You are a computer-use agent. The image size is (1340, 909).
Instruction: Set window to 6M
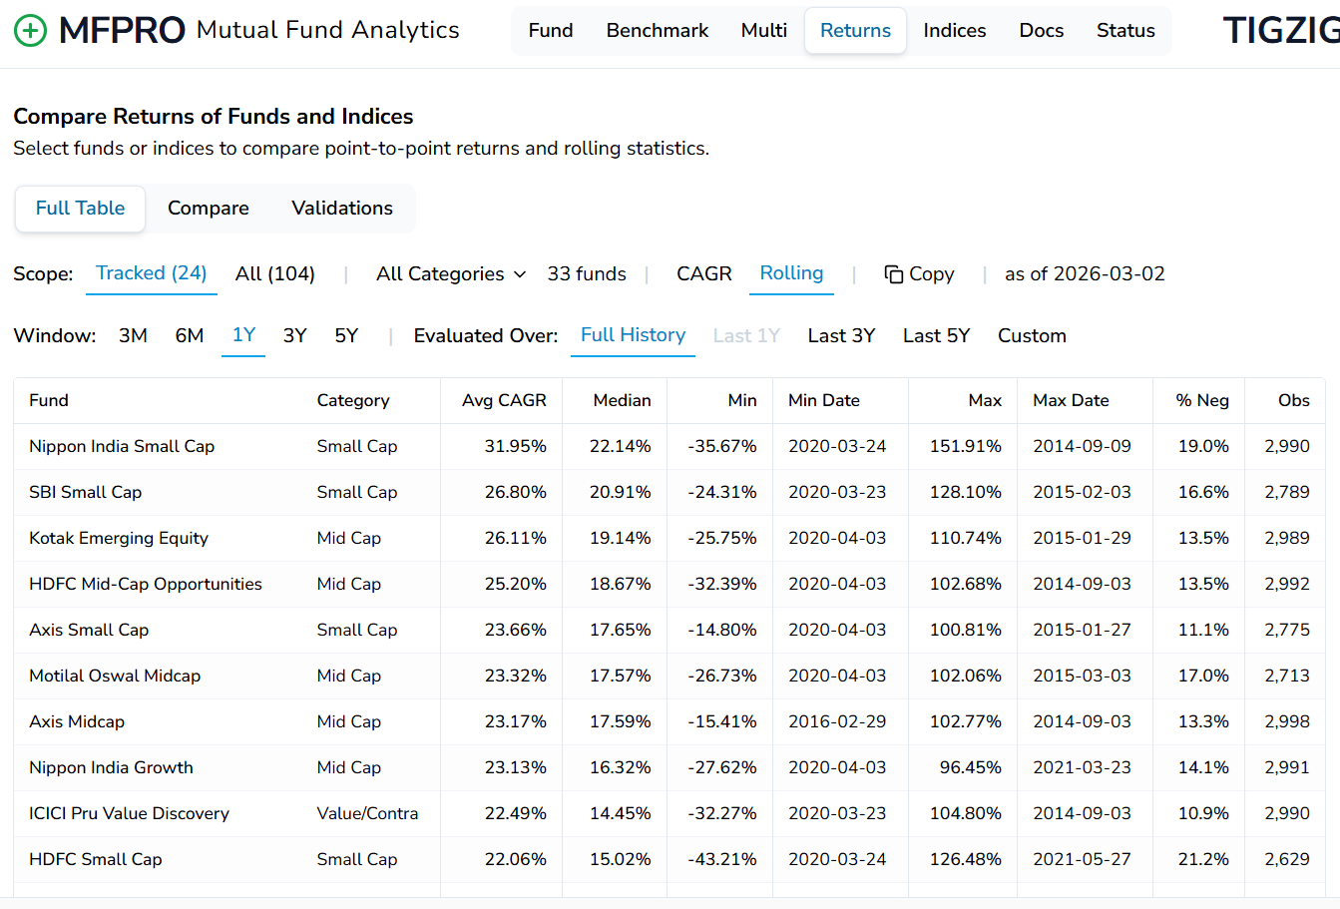pyautogui.click(x=190, y=336)
